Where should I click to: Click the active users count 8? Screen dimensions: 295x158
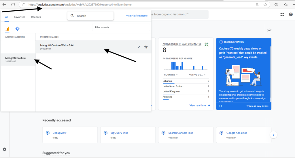click(164, 50)
